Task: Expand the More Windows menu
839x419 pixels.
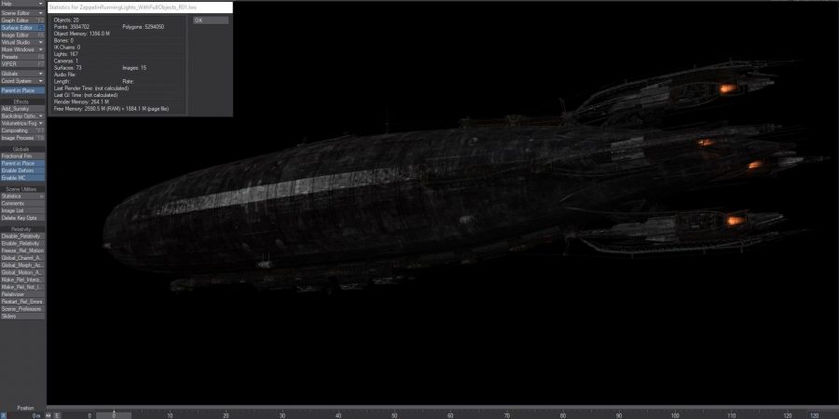Action: pos(22,49)
